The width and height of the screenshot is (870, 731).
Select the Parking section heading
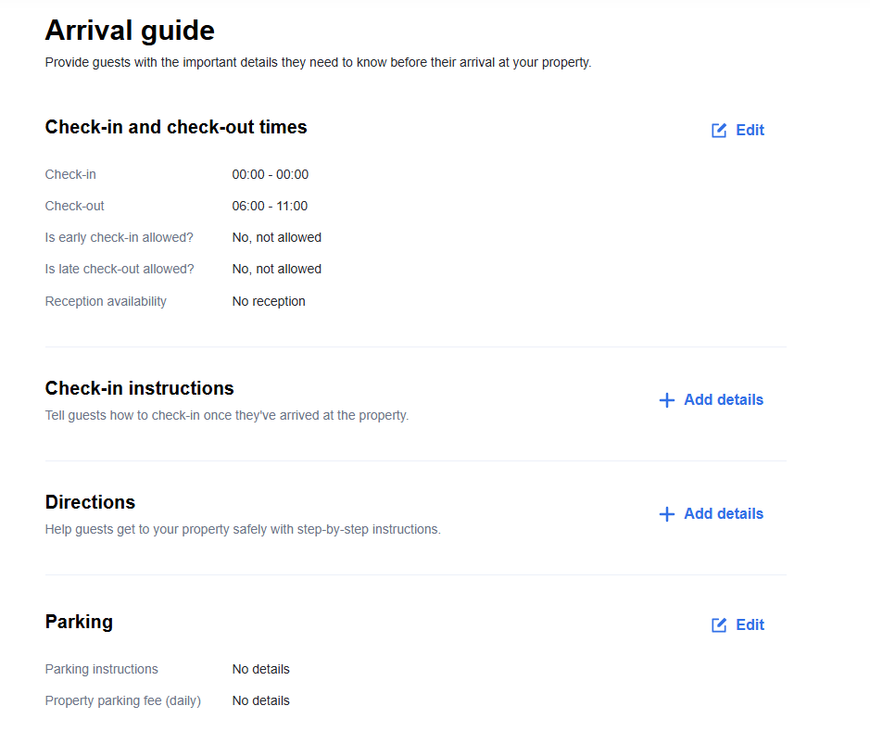click(79, 622)
